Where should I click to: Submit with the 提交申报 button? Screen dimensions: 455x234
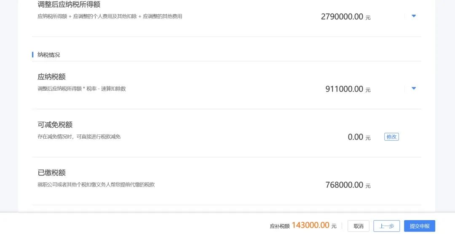[x=420, y=226]
